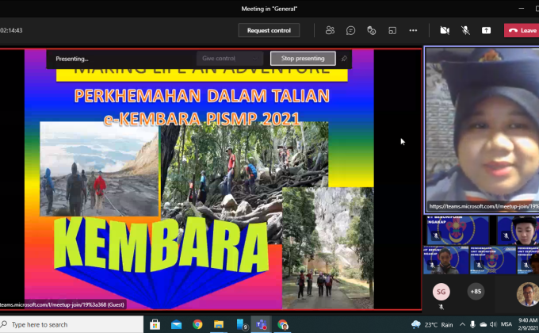539x333 pixels.
Task: Open the meeting chat
Action: click(x=350, y=30)
